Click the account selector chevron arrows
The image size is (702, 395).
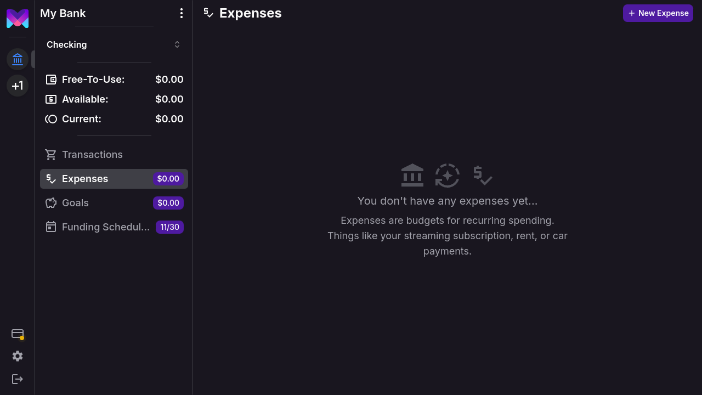coord(177,44)
